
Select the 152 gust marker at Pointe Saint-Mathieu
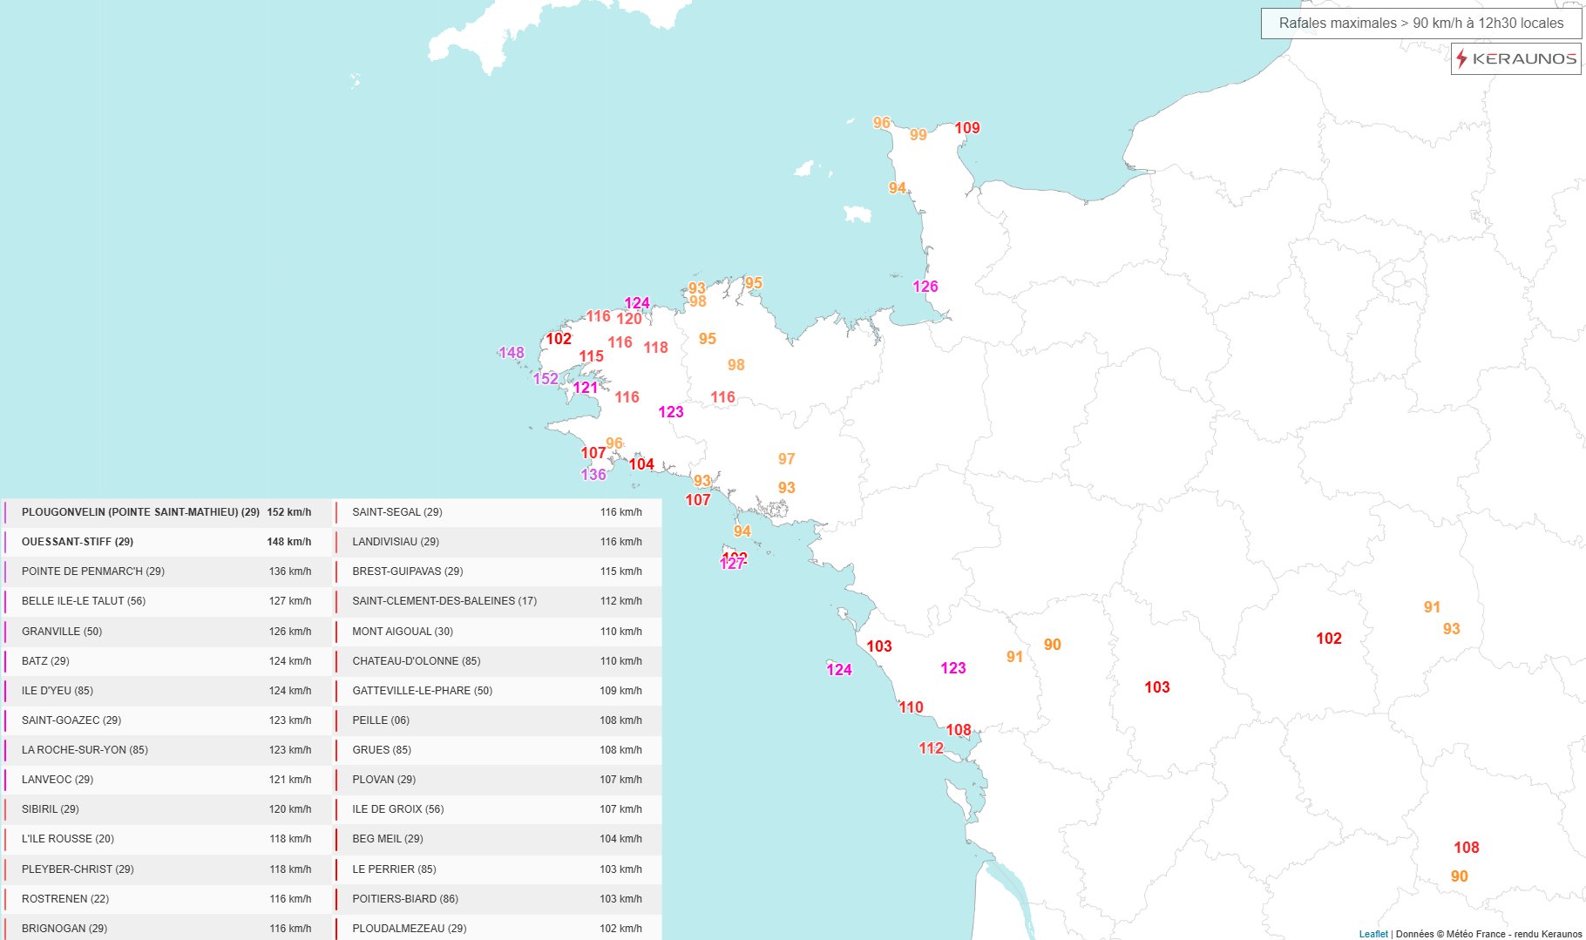pos(546,379)
